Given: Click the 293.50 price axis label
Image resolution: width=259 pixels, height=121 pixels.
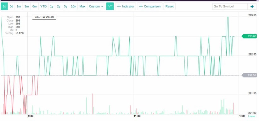Looking at the screenshot, I should 252,15.
